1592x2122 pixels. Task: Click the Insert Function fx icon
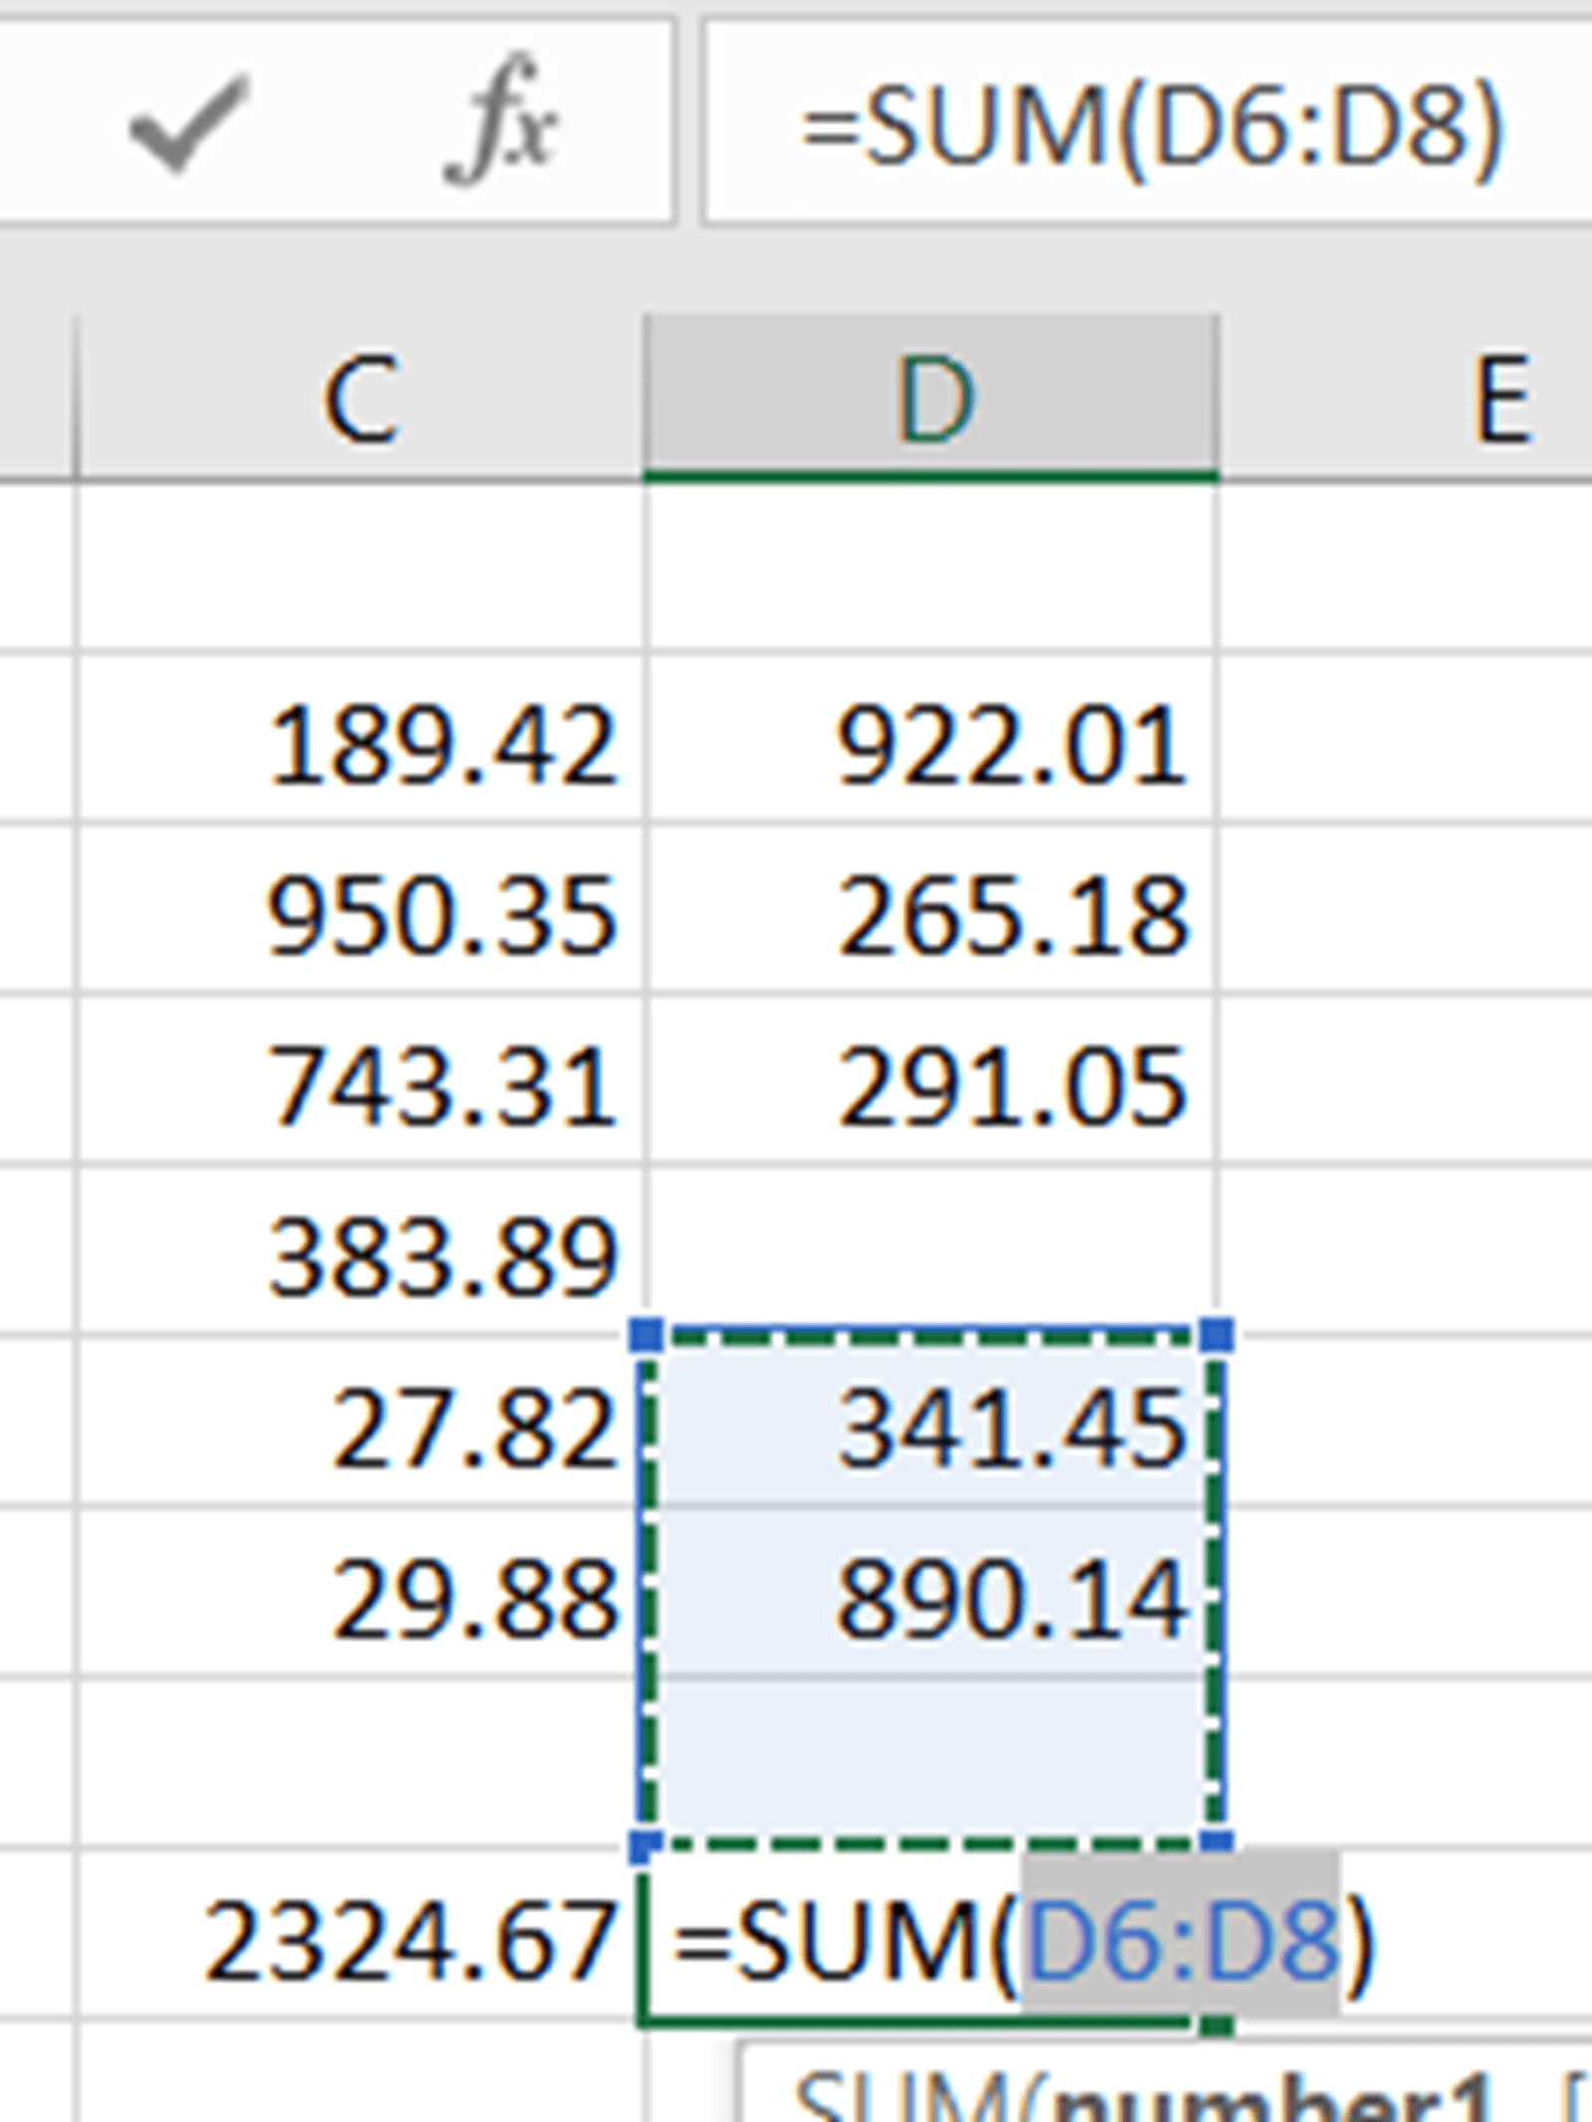tap(503, 125)
